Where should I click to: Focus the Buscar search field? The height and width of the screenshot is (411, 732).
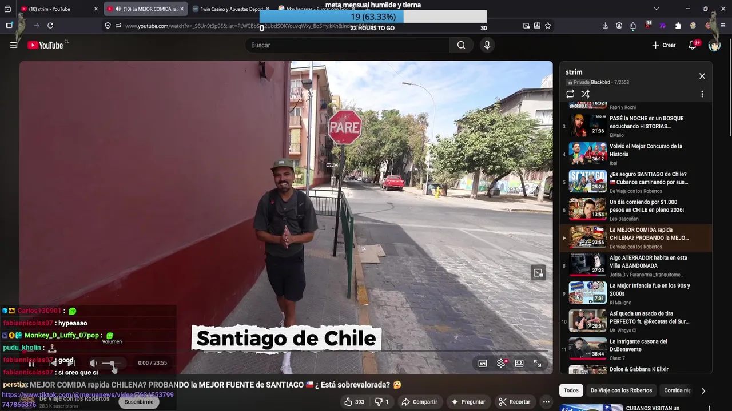point(348,45)
